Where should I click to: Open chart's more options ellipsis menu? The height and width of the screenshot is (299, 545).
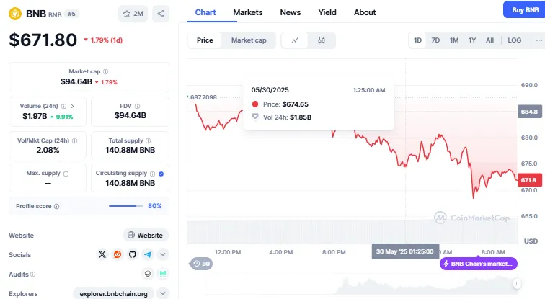coord(538,40)
